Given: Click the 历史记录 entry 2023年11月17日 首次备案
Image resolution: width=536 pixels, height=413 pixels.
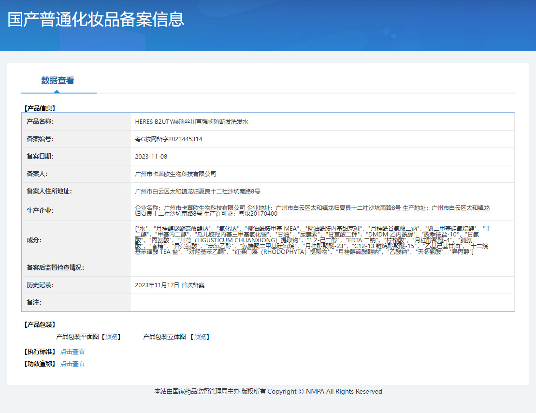Looking at the screenshot, I should click(170, 285).
